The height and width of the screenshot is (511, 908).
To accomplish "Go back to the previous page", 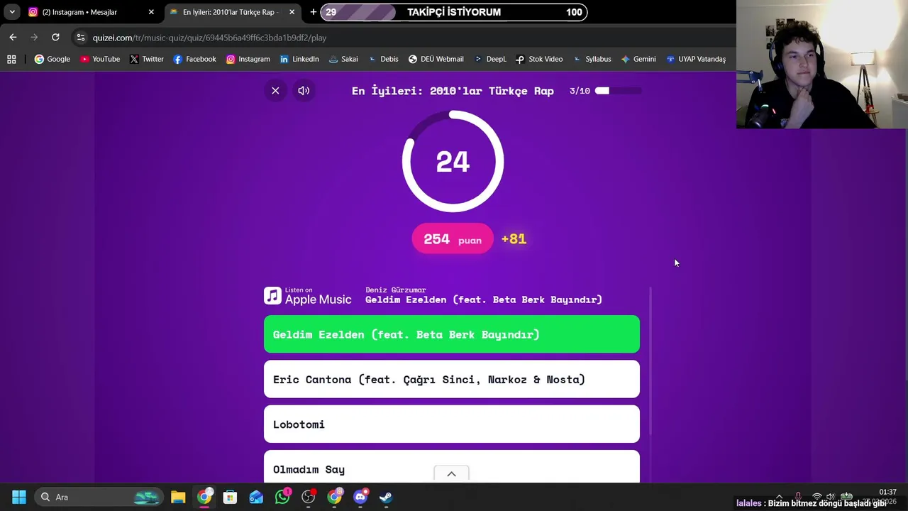I will click(x=13, y=38).
